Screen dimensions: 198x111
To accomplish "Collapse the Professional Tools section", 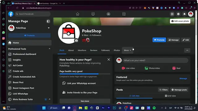I will [x=49, y=49].
